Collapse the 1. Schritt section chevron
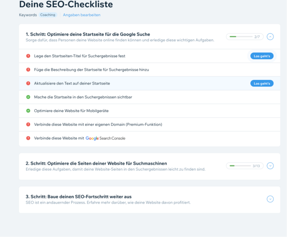The width and height of the screenshot is (287, 237). (x=270, y=37)
